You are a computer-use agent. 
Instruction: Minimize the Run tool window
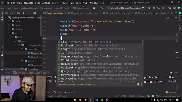(x=176, y=73)
